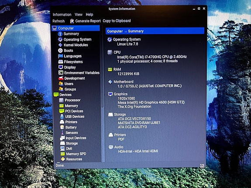Screen dimensions: 251x188
Task: Click the Users people icon
Action: pos(61,84)
